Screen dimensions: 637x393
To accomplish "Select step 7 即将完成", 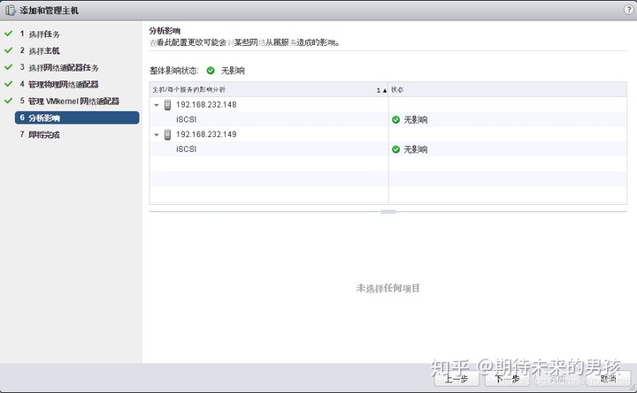I will coord(40,134).
